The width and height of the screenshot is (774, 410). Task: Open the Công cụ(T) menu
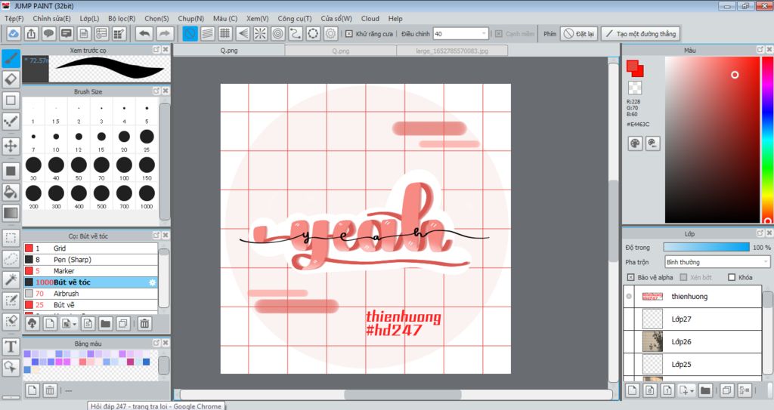coord(295,18)
